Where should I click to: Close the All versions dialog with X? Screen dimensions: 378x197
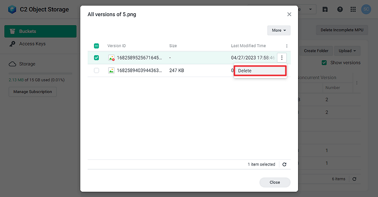point(289,15)
